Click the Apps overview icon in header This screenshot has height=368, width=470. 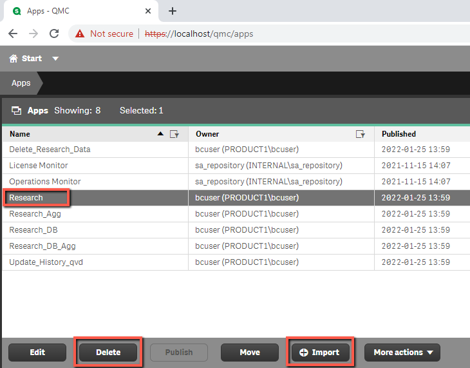(x=16, y=110)
